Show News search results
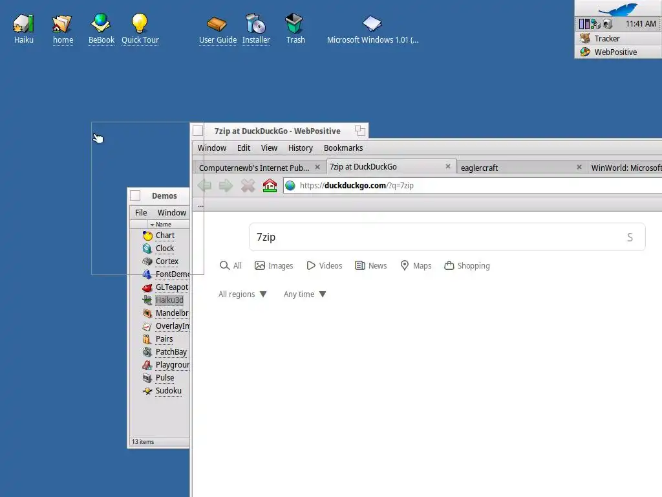Image resolution: width=662 pixels, height=497 pixels. coord(370,265)
